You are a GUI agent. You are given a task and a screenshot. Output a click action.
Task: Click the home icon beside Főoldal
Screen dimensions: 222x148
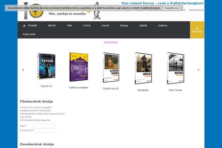click(24, 26)
